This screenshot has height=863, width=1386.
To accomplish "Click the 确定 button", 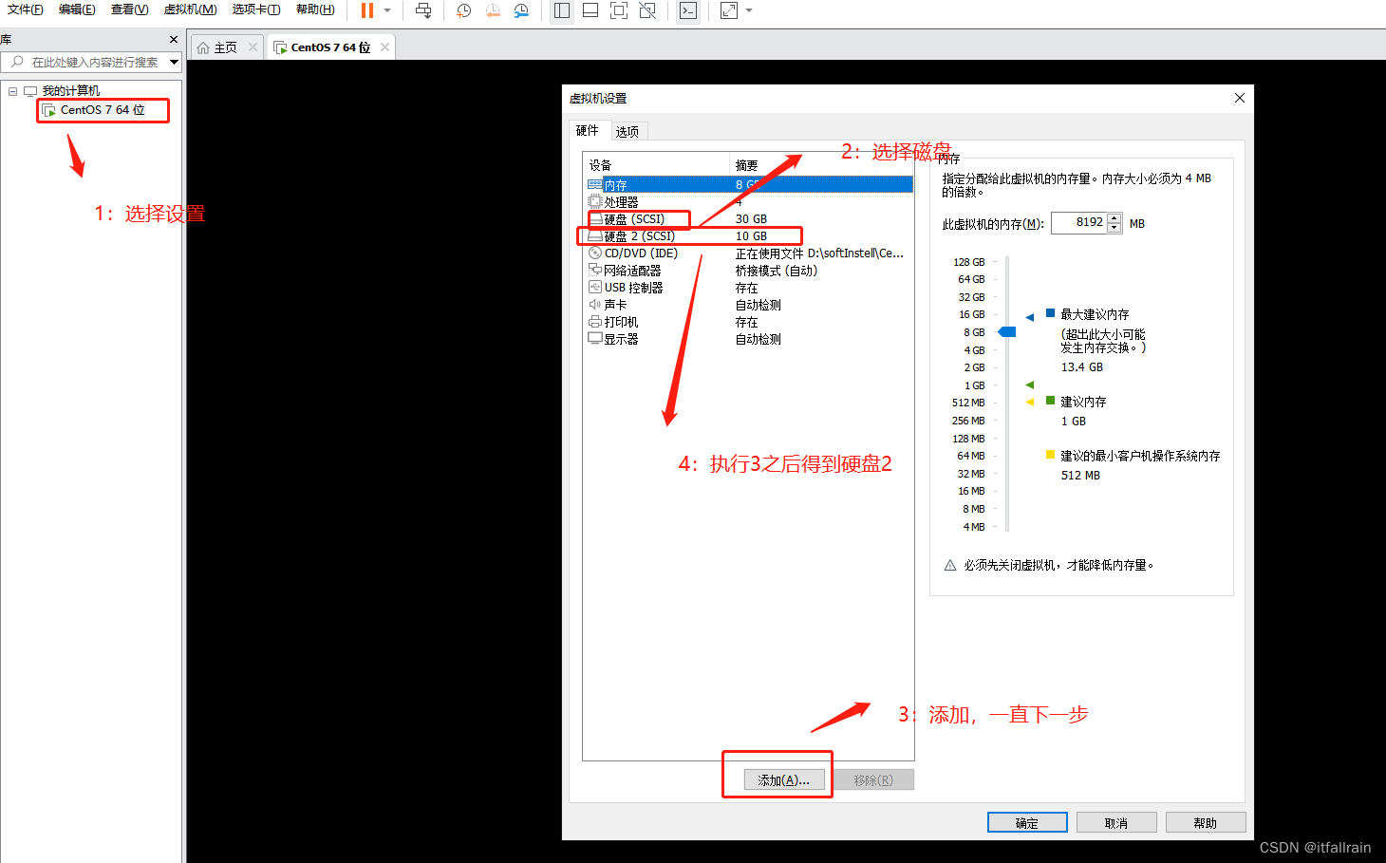I will pos(1027,822).
